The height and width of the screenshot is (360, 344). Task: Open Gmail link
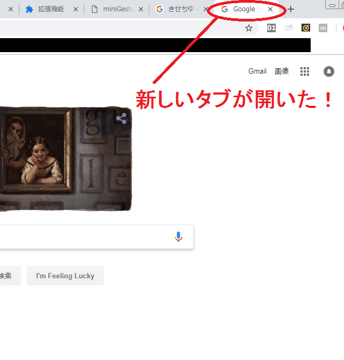point(257,71)
